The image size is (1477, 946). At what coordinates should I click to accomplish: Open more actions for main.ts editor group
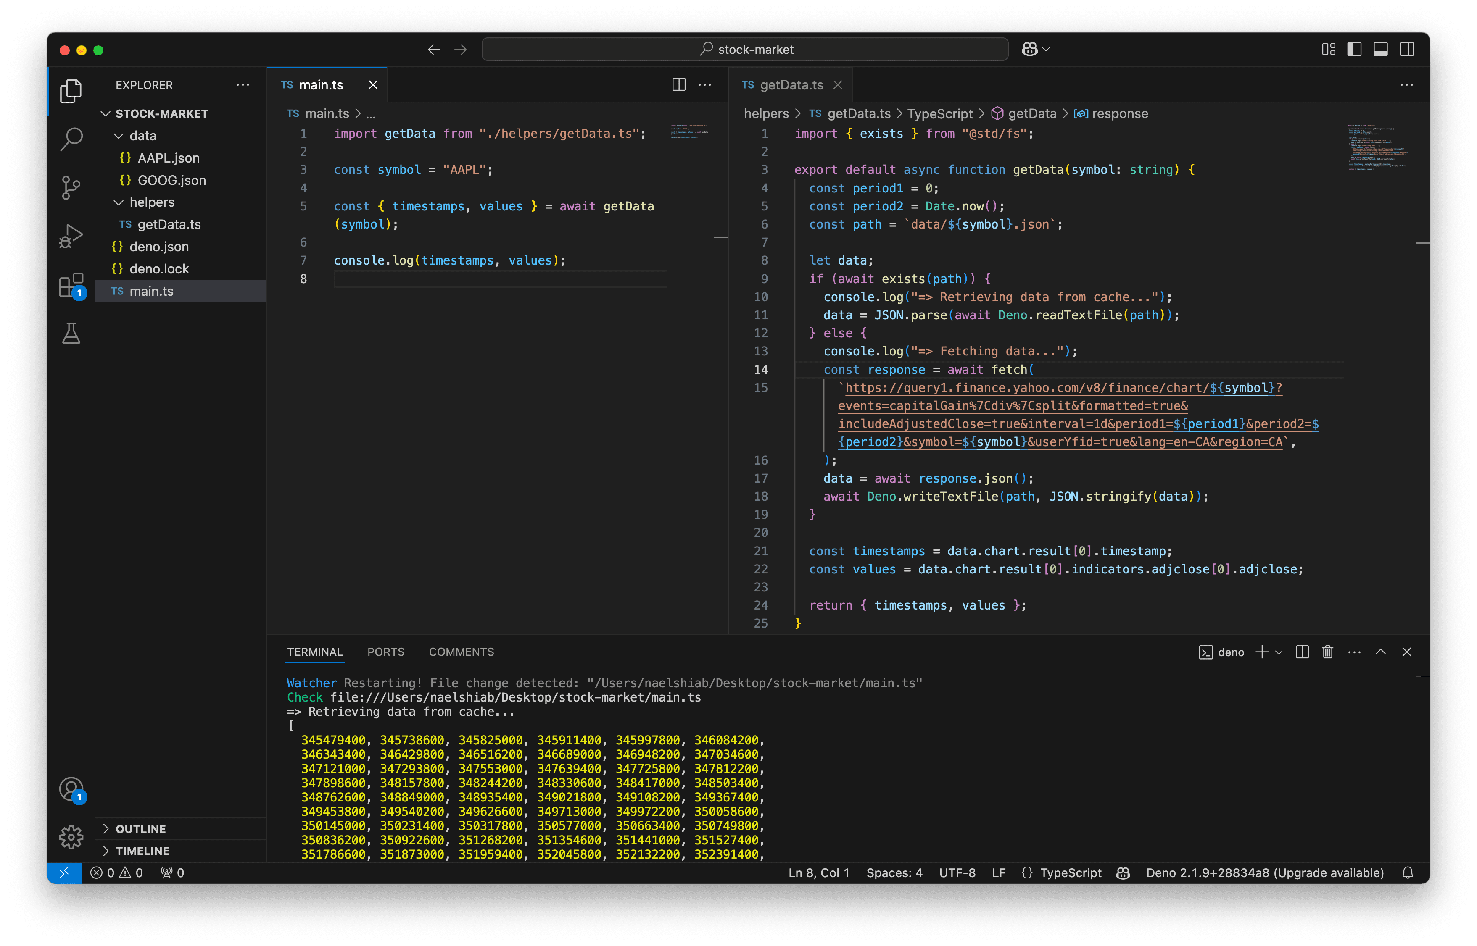click(705, 85)
